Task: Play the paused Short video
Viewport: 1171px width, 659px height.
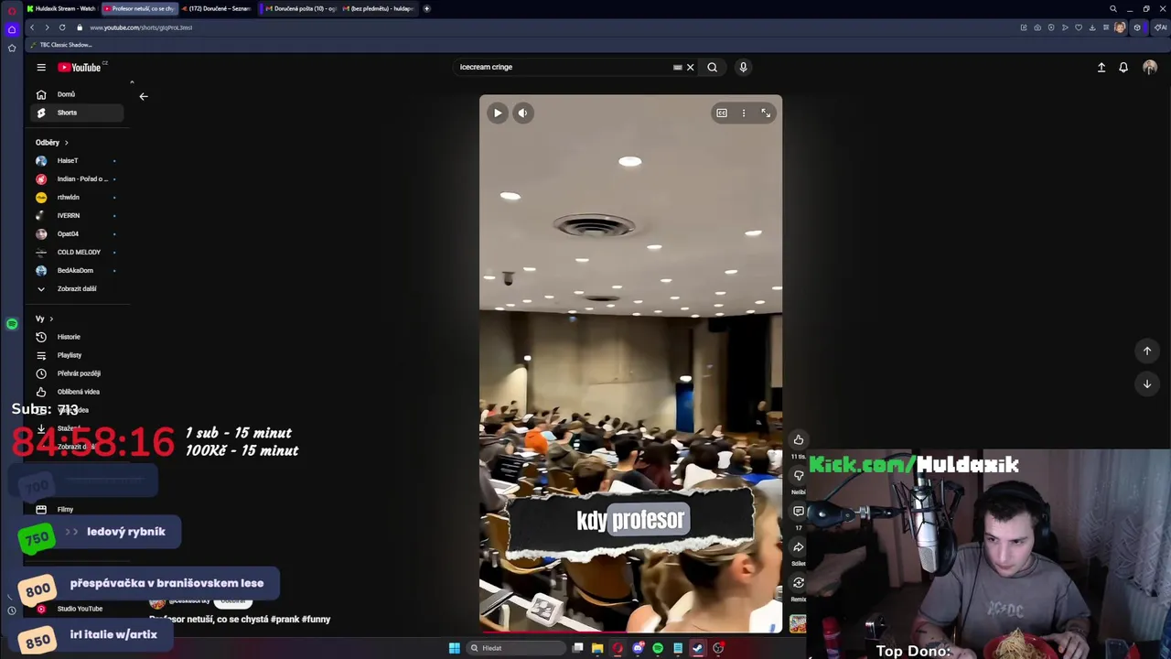Action: point(498,113)
